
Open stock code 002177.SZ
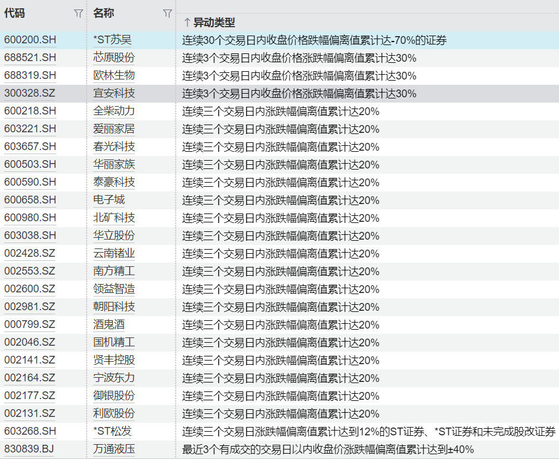(x=30, y=396)
